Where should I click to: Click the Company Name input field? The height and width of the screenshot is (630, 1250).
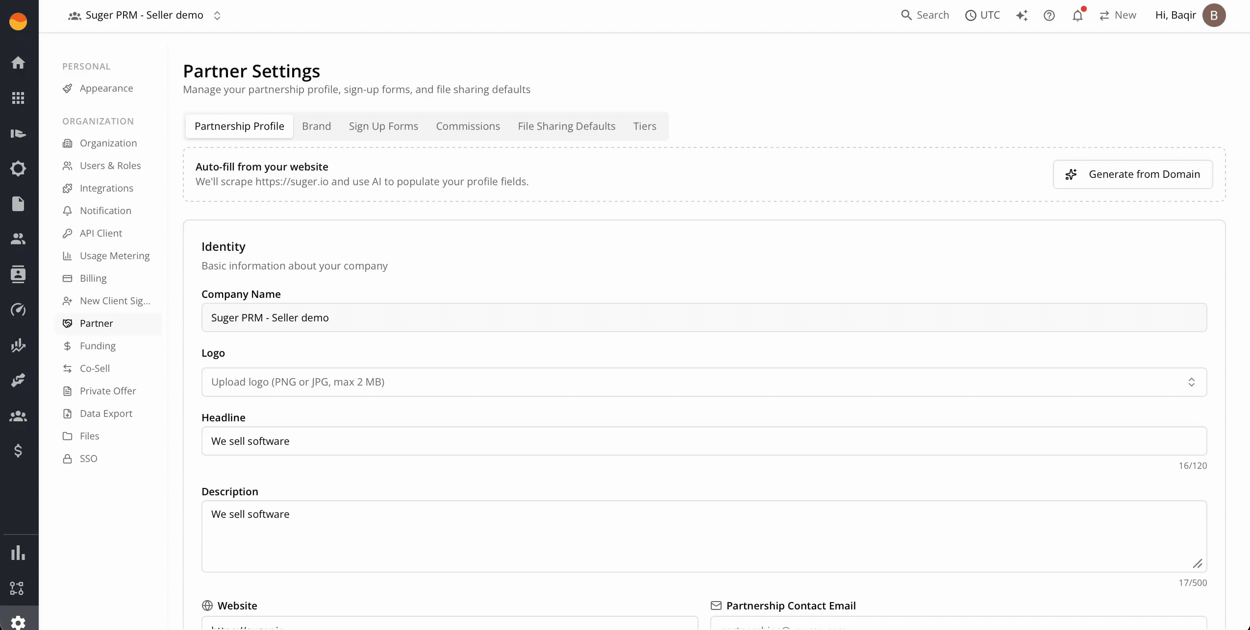click(704, 317)
